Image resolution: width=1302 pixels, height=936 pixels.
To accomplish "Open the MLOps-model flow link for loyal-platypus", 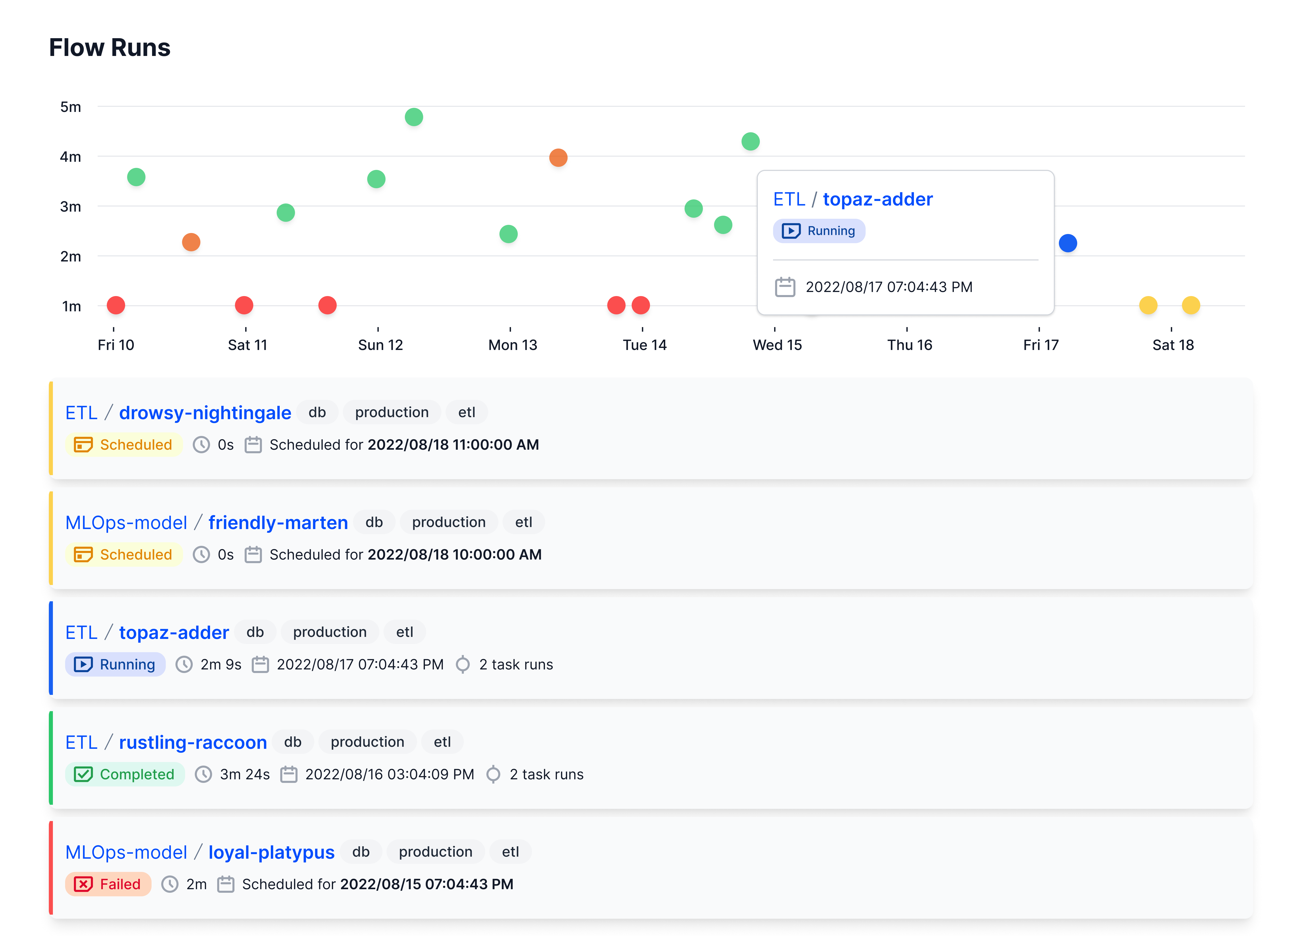I will click(x=126, y=852).
